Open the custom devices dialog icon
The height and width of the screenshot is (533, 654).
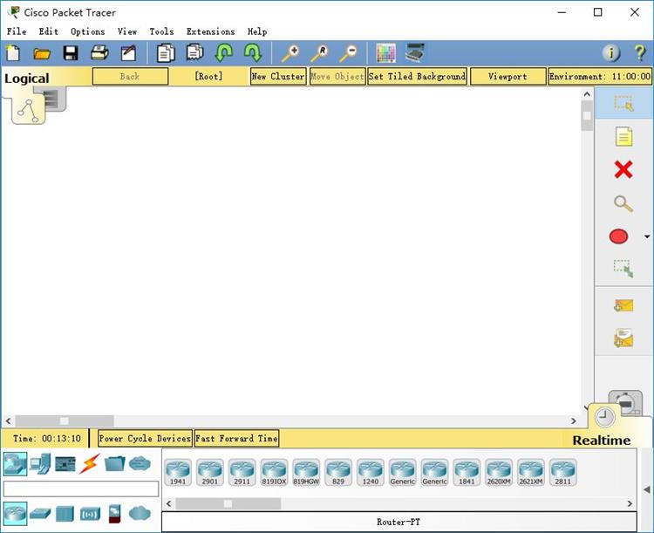coord(414,52)
